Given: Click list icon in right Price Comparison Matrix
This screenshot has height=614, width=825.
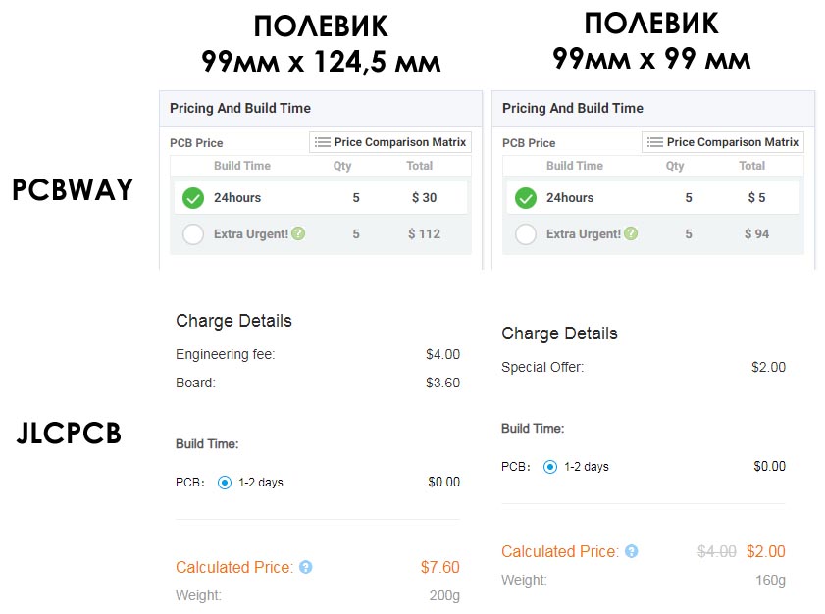Looking at the screenshot, I should [655, 142].
